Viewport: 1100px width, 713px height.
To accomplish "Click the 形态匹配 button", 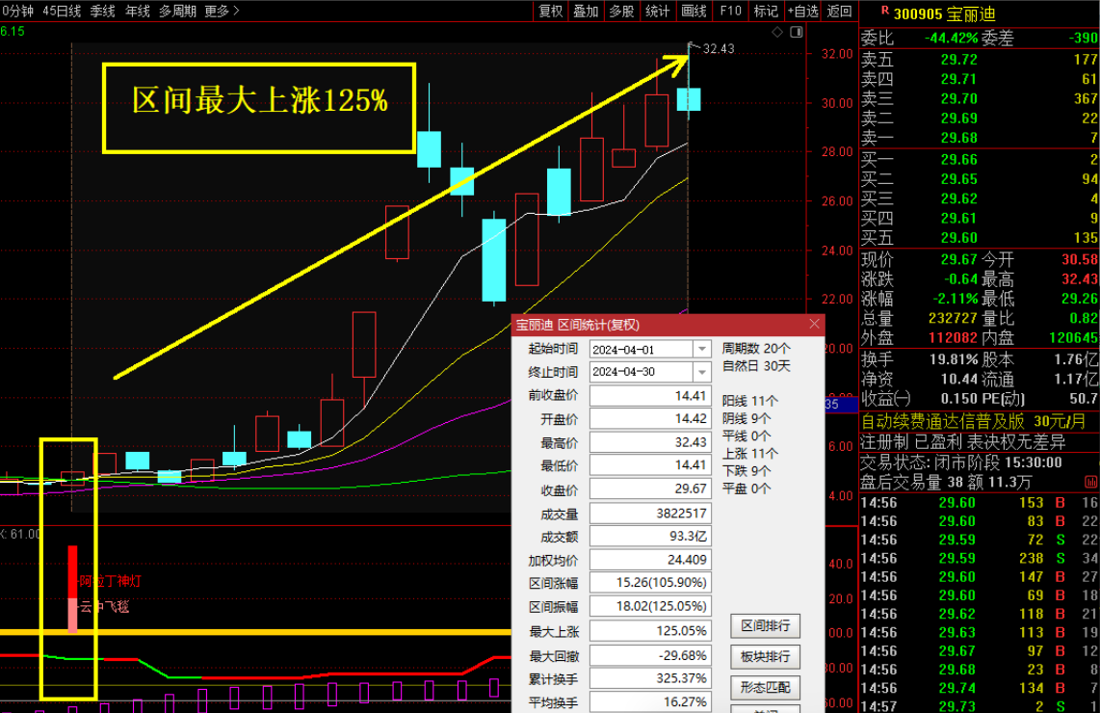I will click(x=766, y=688).
